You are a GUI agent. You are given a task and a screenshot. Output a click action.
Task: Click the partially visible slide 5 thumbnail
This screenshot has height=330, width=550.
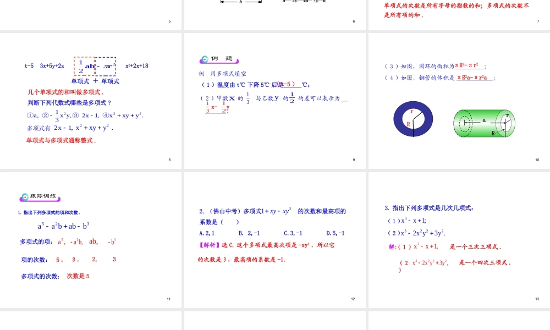point(91,14)
